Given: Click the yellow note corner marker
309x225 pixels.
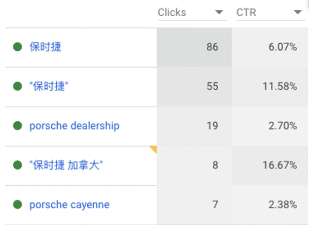Looking at the screenshot, I should 154,149.
